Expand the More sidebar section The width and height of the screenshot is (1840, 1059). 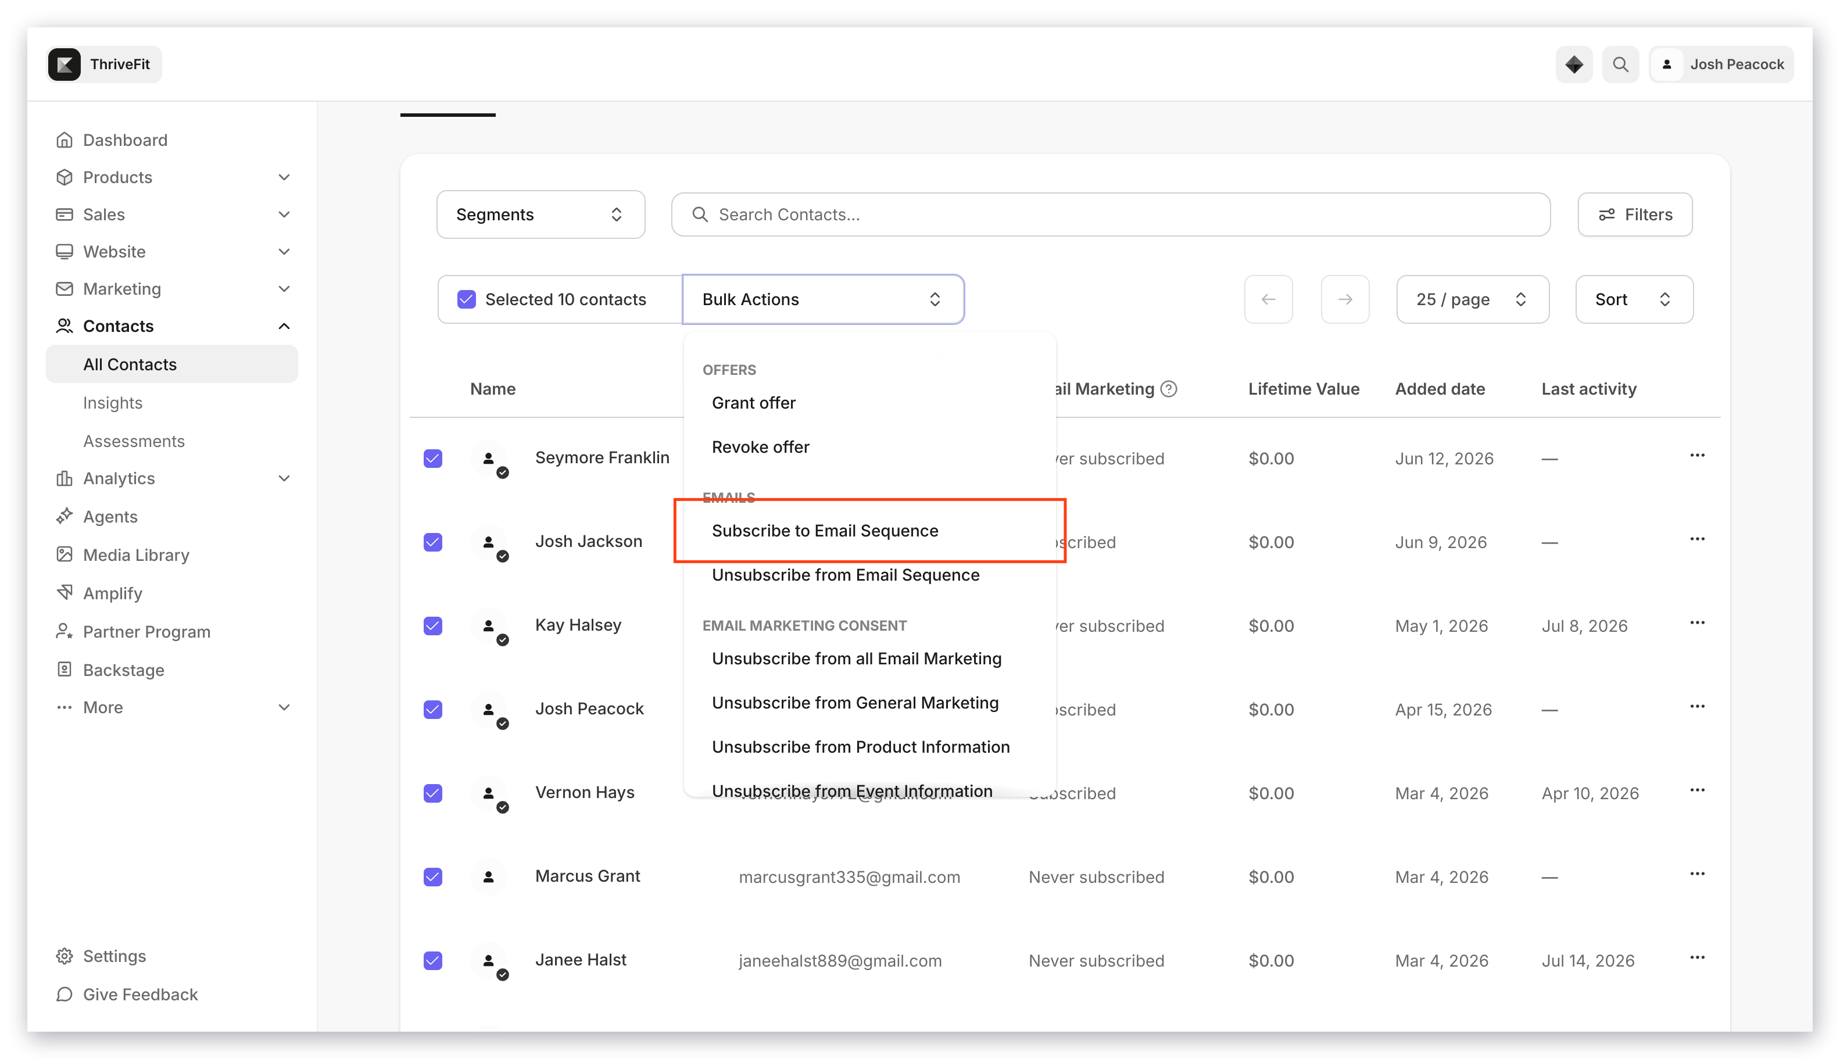tap(284, 707)
